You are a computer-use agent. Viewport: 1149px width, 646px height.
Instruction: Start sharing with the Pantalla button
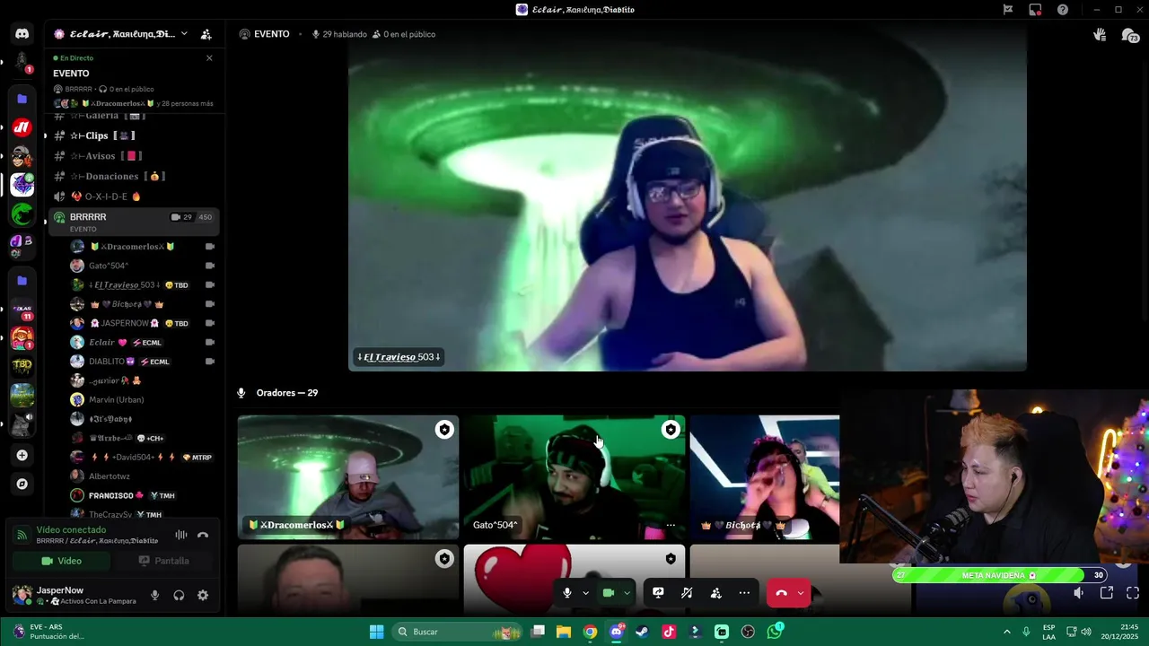tap(163, 561)
